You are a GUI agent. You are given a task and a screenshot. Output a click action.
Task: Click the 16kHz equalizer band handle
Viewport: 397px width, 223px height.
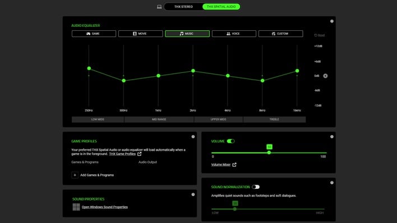[x=297, y=71]
